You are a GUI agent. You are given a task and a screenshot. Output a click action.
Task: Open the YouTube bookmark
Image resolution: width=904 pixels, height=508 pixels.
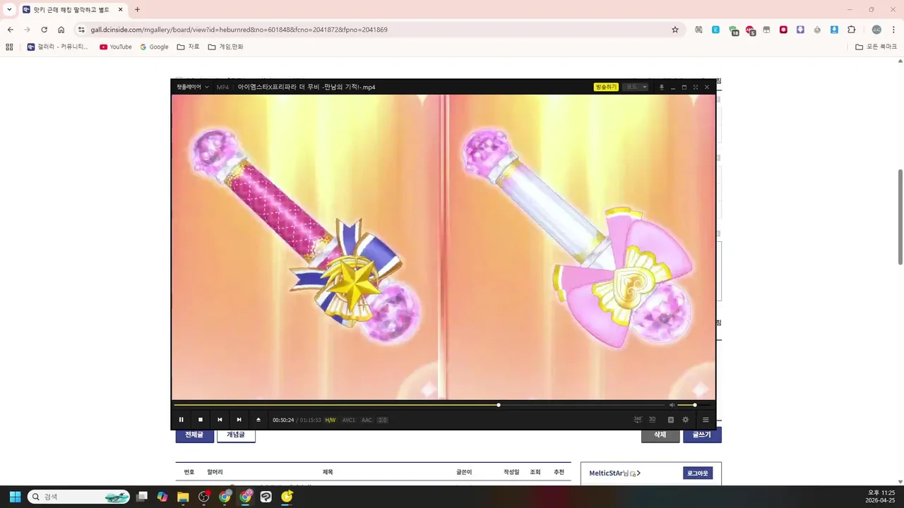point(116,47)
